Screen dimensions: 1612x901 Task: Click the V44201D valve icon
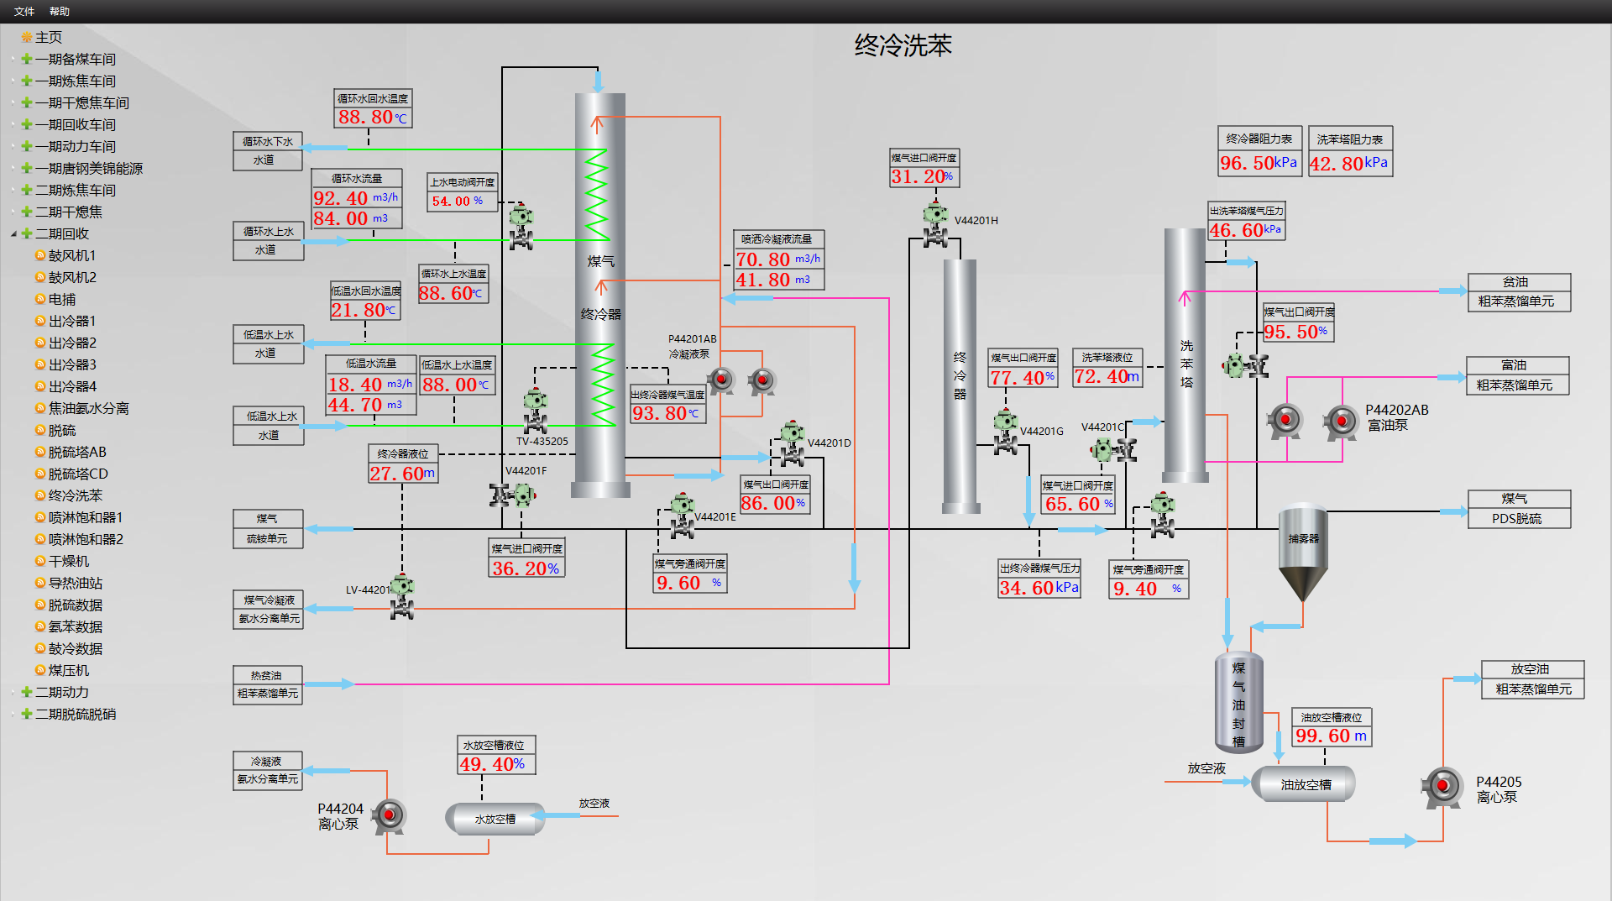[x=791, y=444]
